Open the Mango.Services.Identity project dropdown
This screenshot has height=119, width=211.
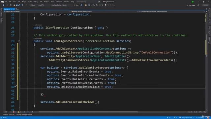point(37,12)
